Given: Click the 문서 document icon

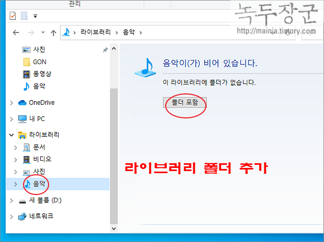Looking at the screenshot, I should (27, 147).
